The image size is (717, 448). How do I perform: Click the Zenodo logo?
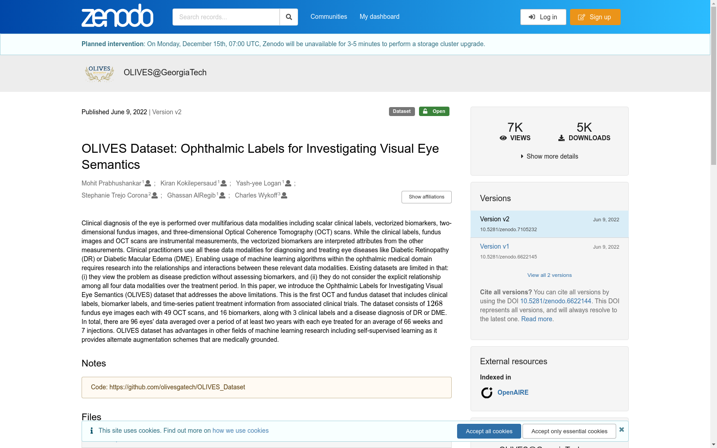117,16
